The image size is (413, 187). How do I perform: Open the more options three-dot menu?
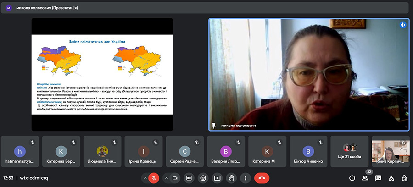pos(246,178)
